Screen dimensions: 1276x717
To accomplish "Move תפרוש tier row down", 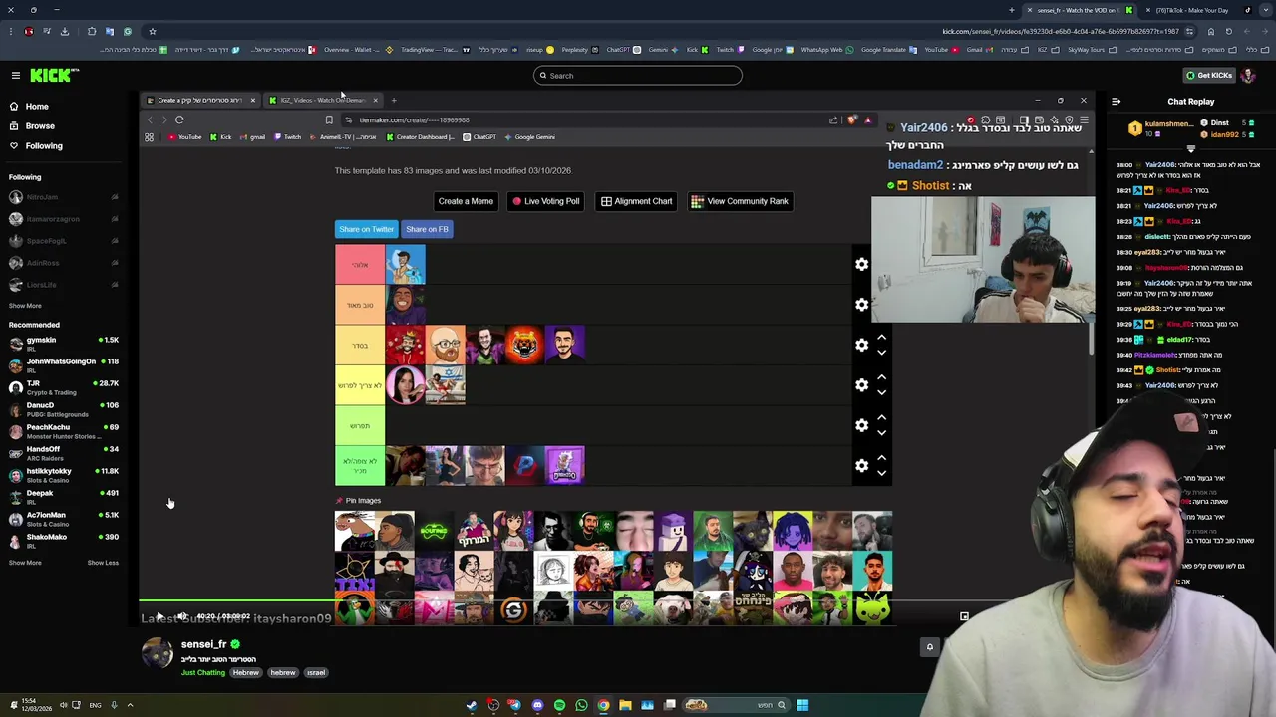I will tap(881, 433).
